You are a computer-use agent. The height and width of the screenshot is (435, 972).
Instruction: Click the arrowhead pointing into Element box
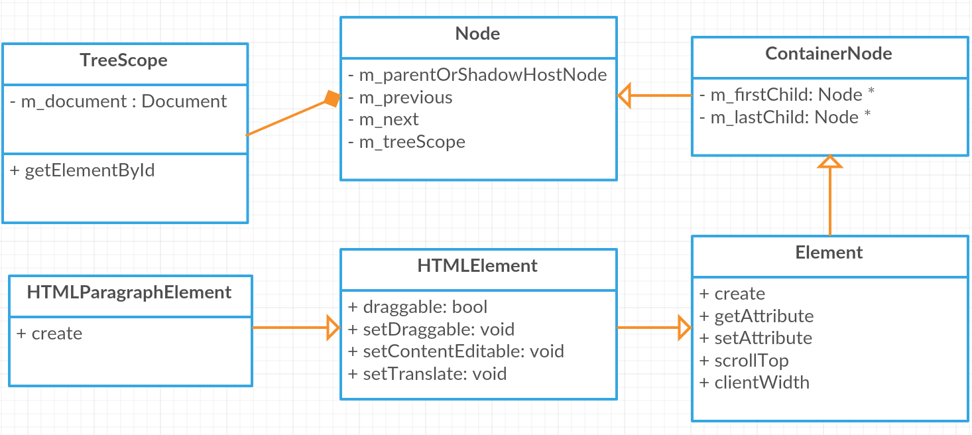[x=684, y=328]
